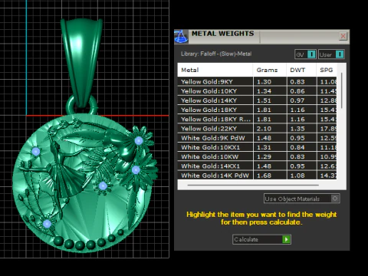Select the White Gold:10KW row

(257, 156)
